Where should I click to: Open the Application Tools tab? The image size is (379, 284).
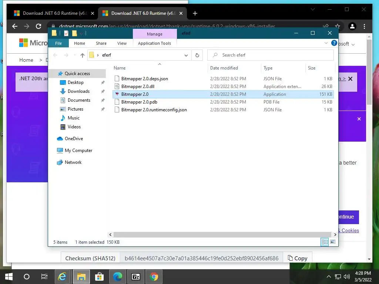pos(154,43)
